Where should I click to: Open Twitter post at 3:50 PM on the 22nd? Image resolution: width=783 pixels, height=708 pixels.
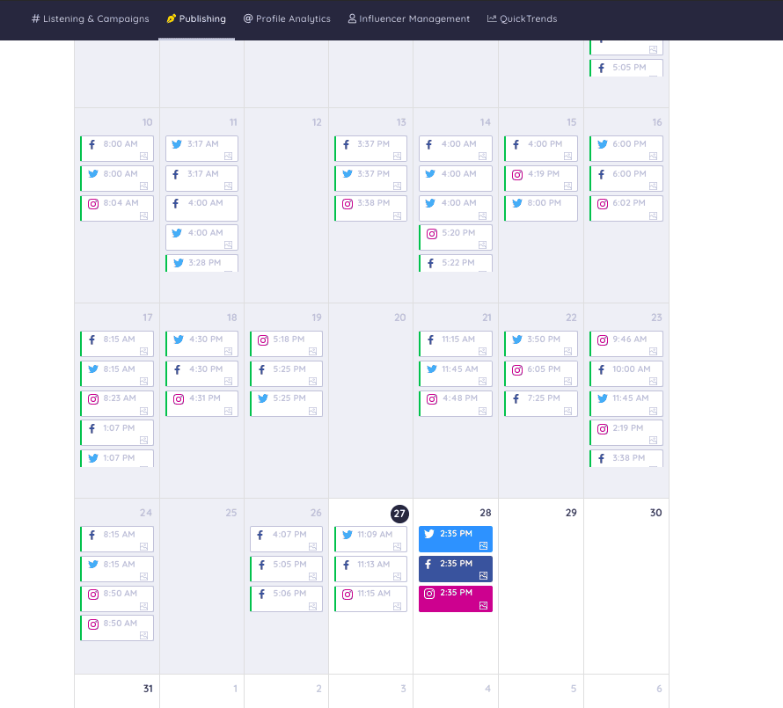point(541,344)
